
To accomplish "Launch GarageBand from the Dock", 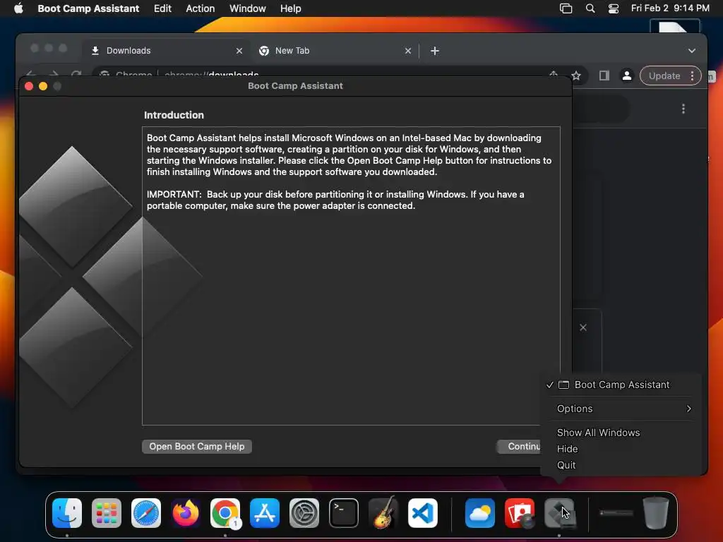I will [x=383, y=513].
